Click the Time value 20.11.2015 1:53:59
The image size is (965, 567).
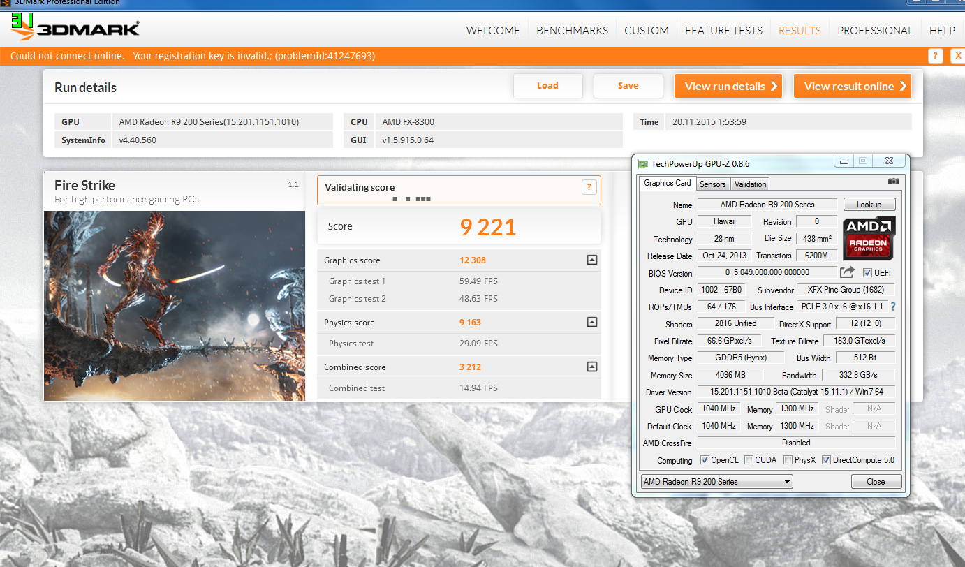tap(709, 121)
